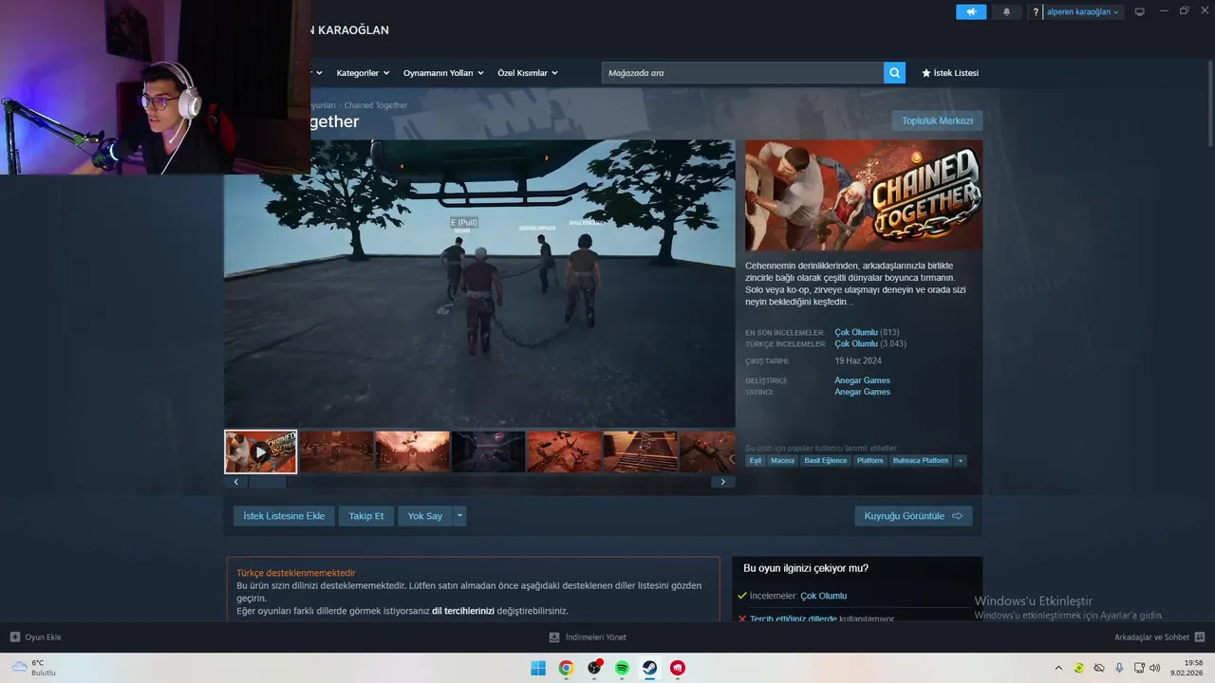The height and width of the screenshot is (683, 1215).
Task: Click the network tray icon
Action: pos(1137,668)
